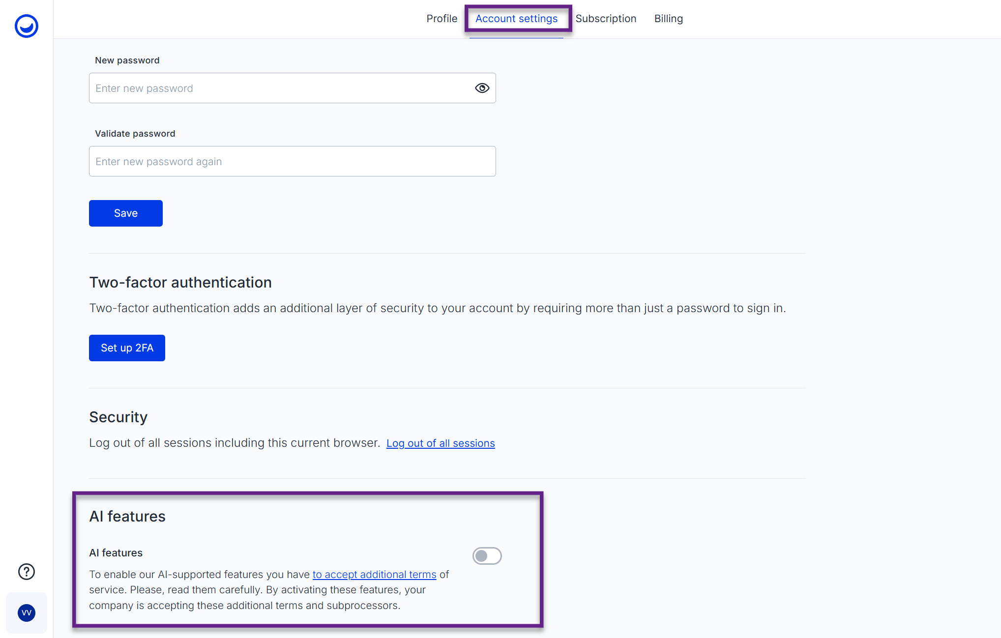Image resolution: width=1001 pixels, height=638 pixels.
Task: Select the Billing tab
Action: (668, 19)
